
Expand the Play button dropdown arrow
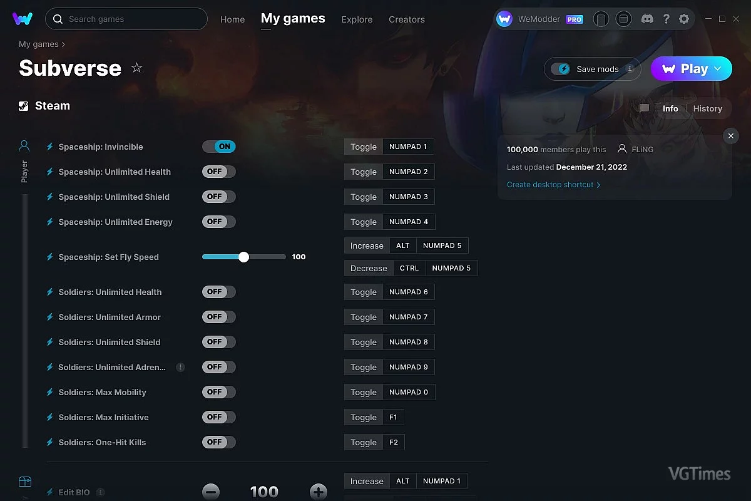(x=718, y=69)
